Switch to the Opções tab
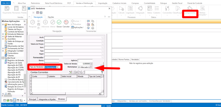The image size is (221, 107). [x=51, y=17]
